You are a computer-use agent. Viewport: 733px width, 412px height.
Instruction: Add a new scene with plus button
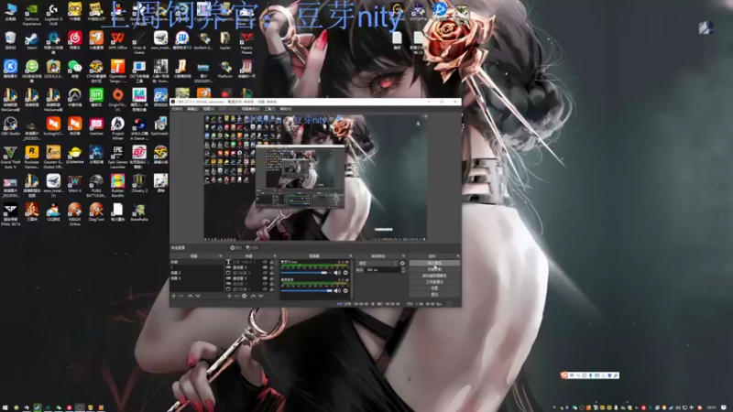point(174,296)
